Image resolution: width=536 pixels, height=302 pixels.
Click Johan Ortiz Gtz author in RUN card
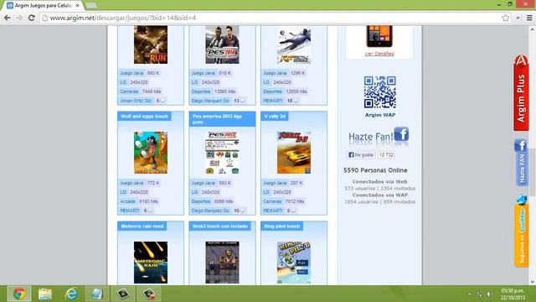(x=136, y=101)
